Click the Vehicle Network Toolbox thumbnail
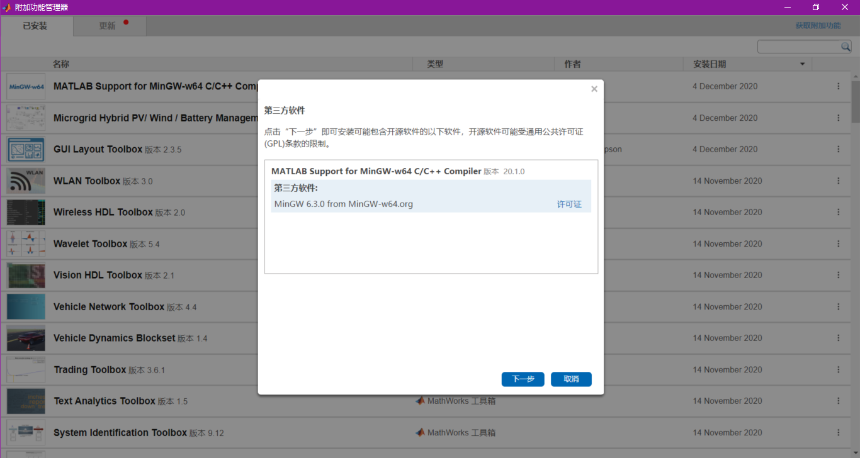Screen dimensions: 860x458 click(x=26, y=306)
